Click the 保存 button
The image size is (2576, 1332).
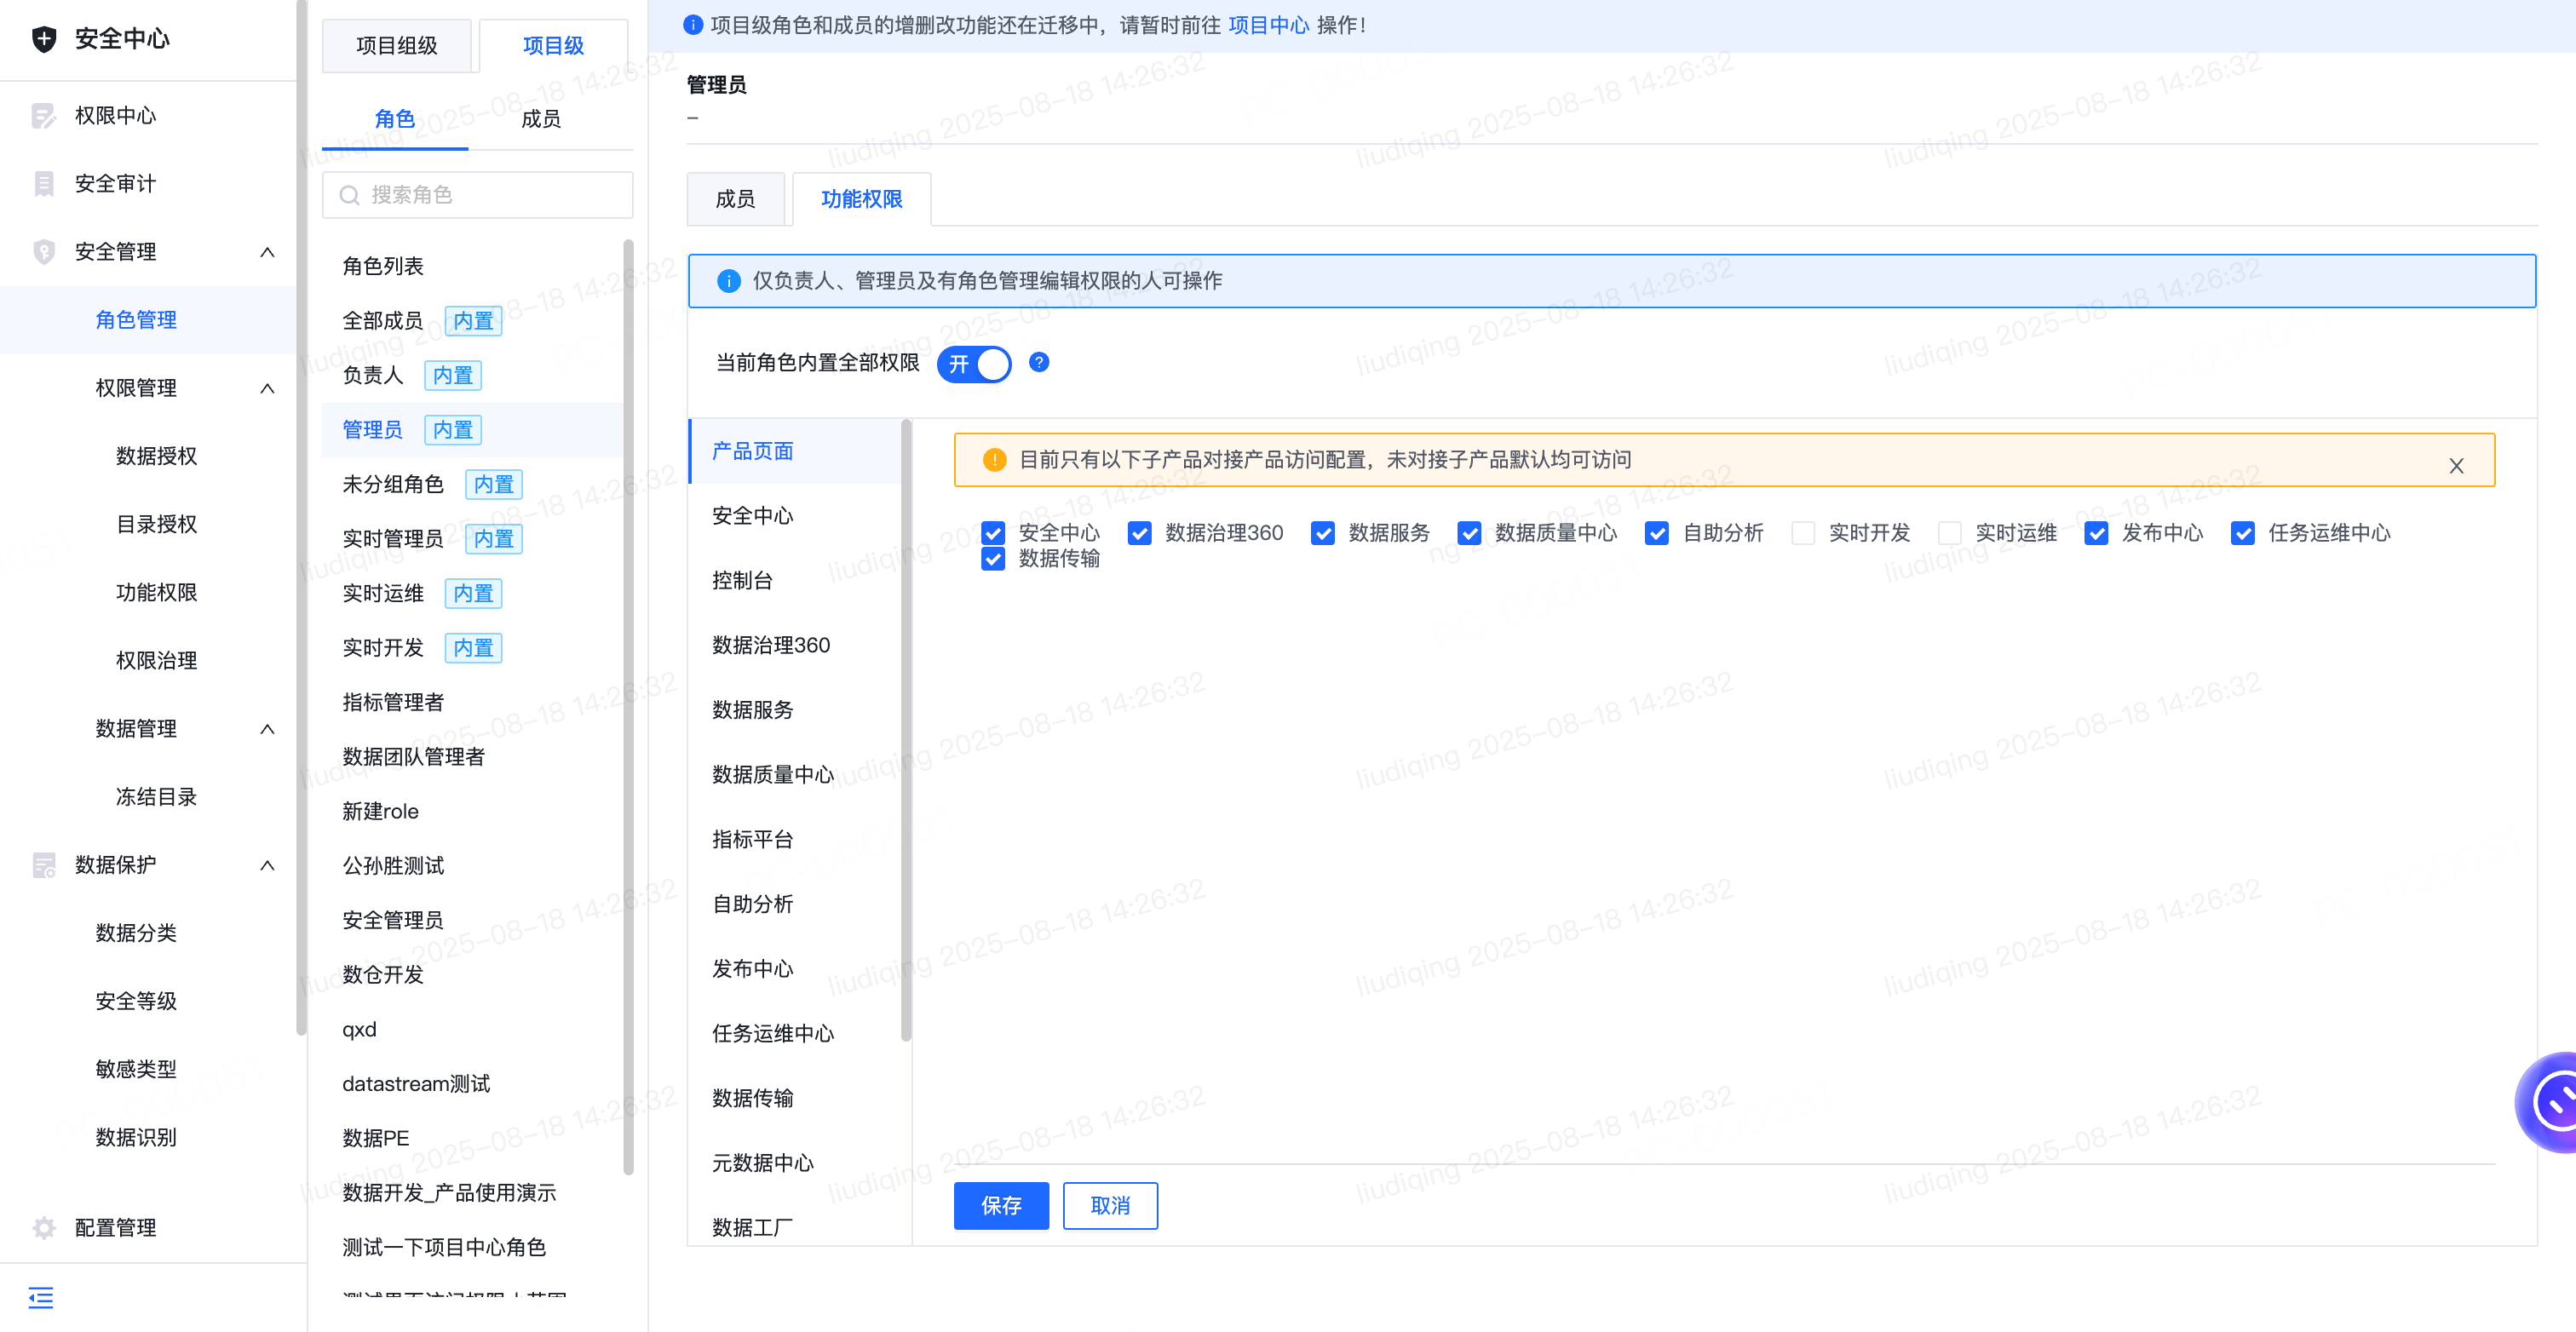1001,1205
